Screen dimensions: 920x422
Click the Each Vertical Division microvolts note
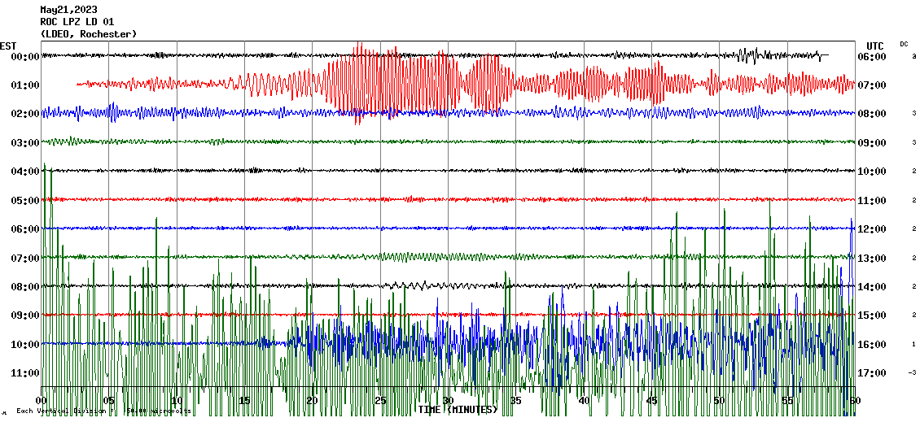[103, 411]
